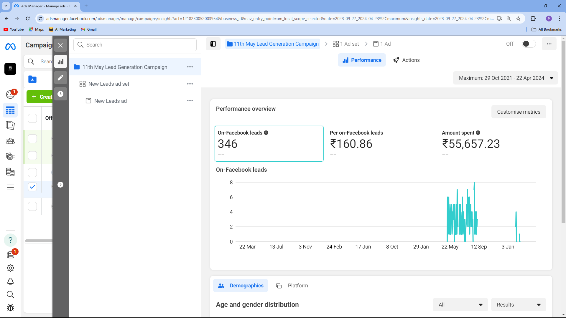Click the On-Facebook leads info icon
This screenshot has width=566, height=318.
pos(266,133)
